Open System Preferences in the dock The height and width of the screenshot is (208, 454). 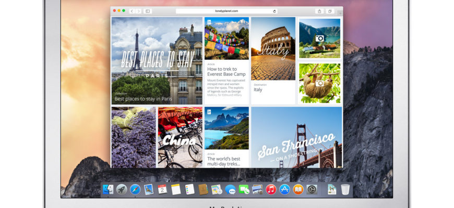click(312, 190)
